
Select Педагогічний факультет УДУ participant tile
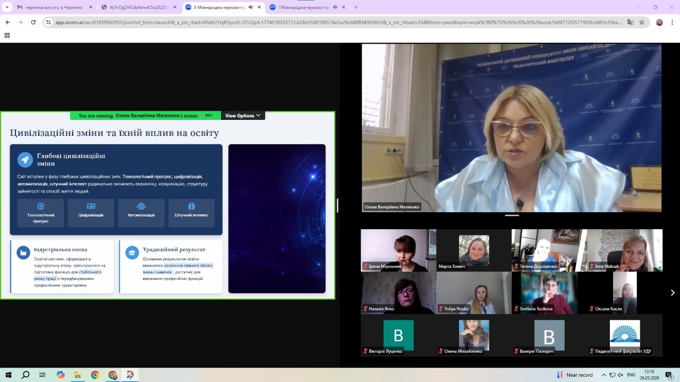tap(624, 335)
